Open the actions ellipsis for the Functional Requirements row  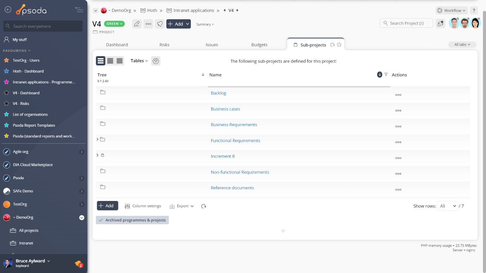pos(398,142)
